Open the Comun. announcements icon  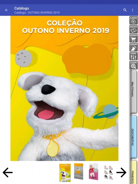point(133,47)
